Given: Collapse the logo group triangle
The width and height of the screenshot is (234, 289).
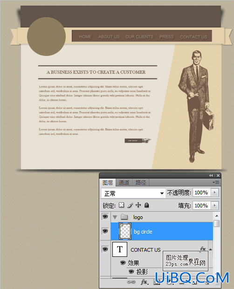Looking at the screenshot, I should click(115, 217).
